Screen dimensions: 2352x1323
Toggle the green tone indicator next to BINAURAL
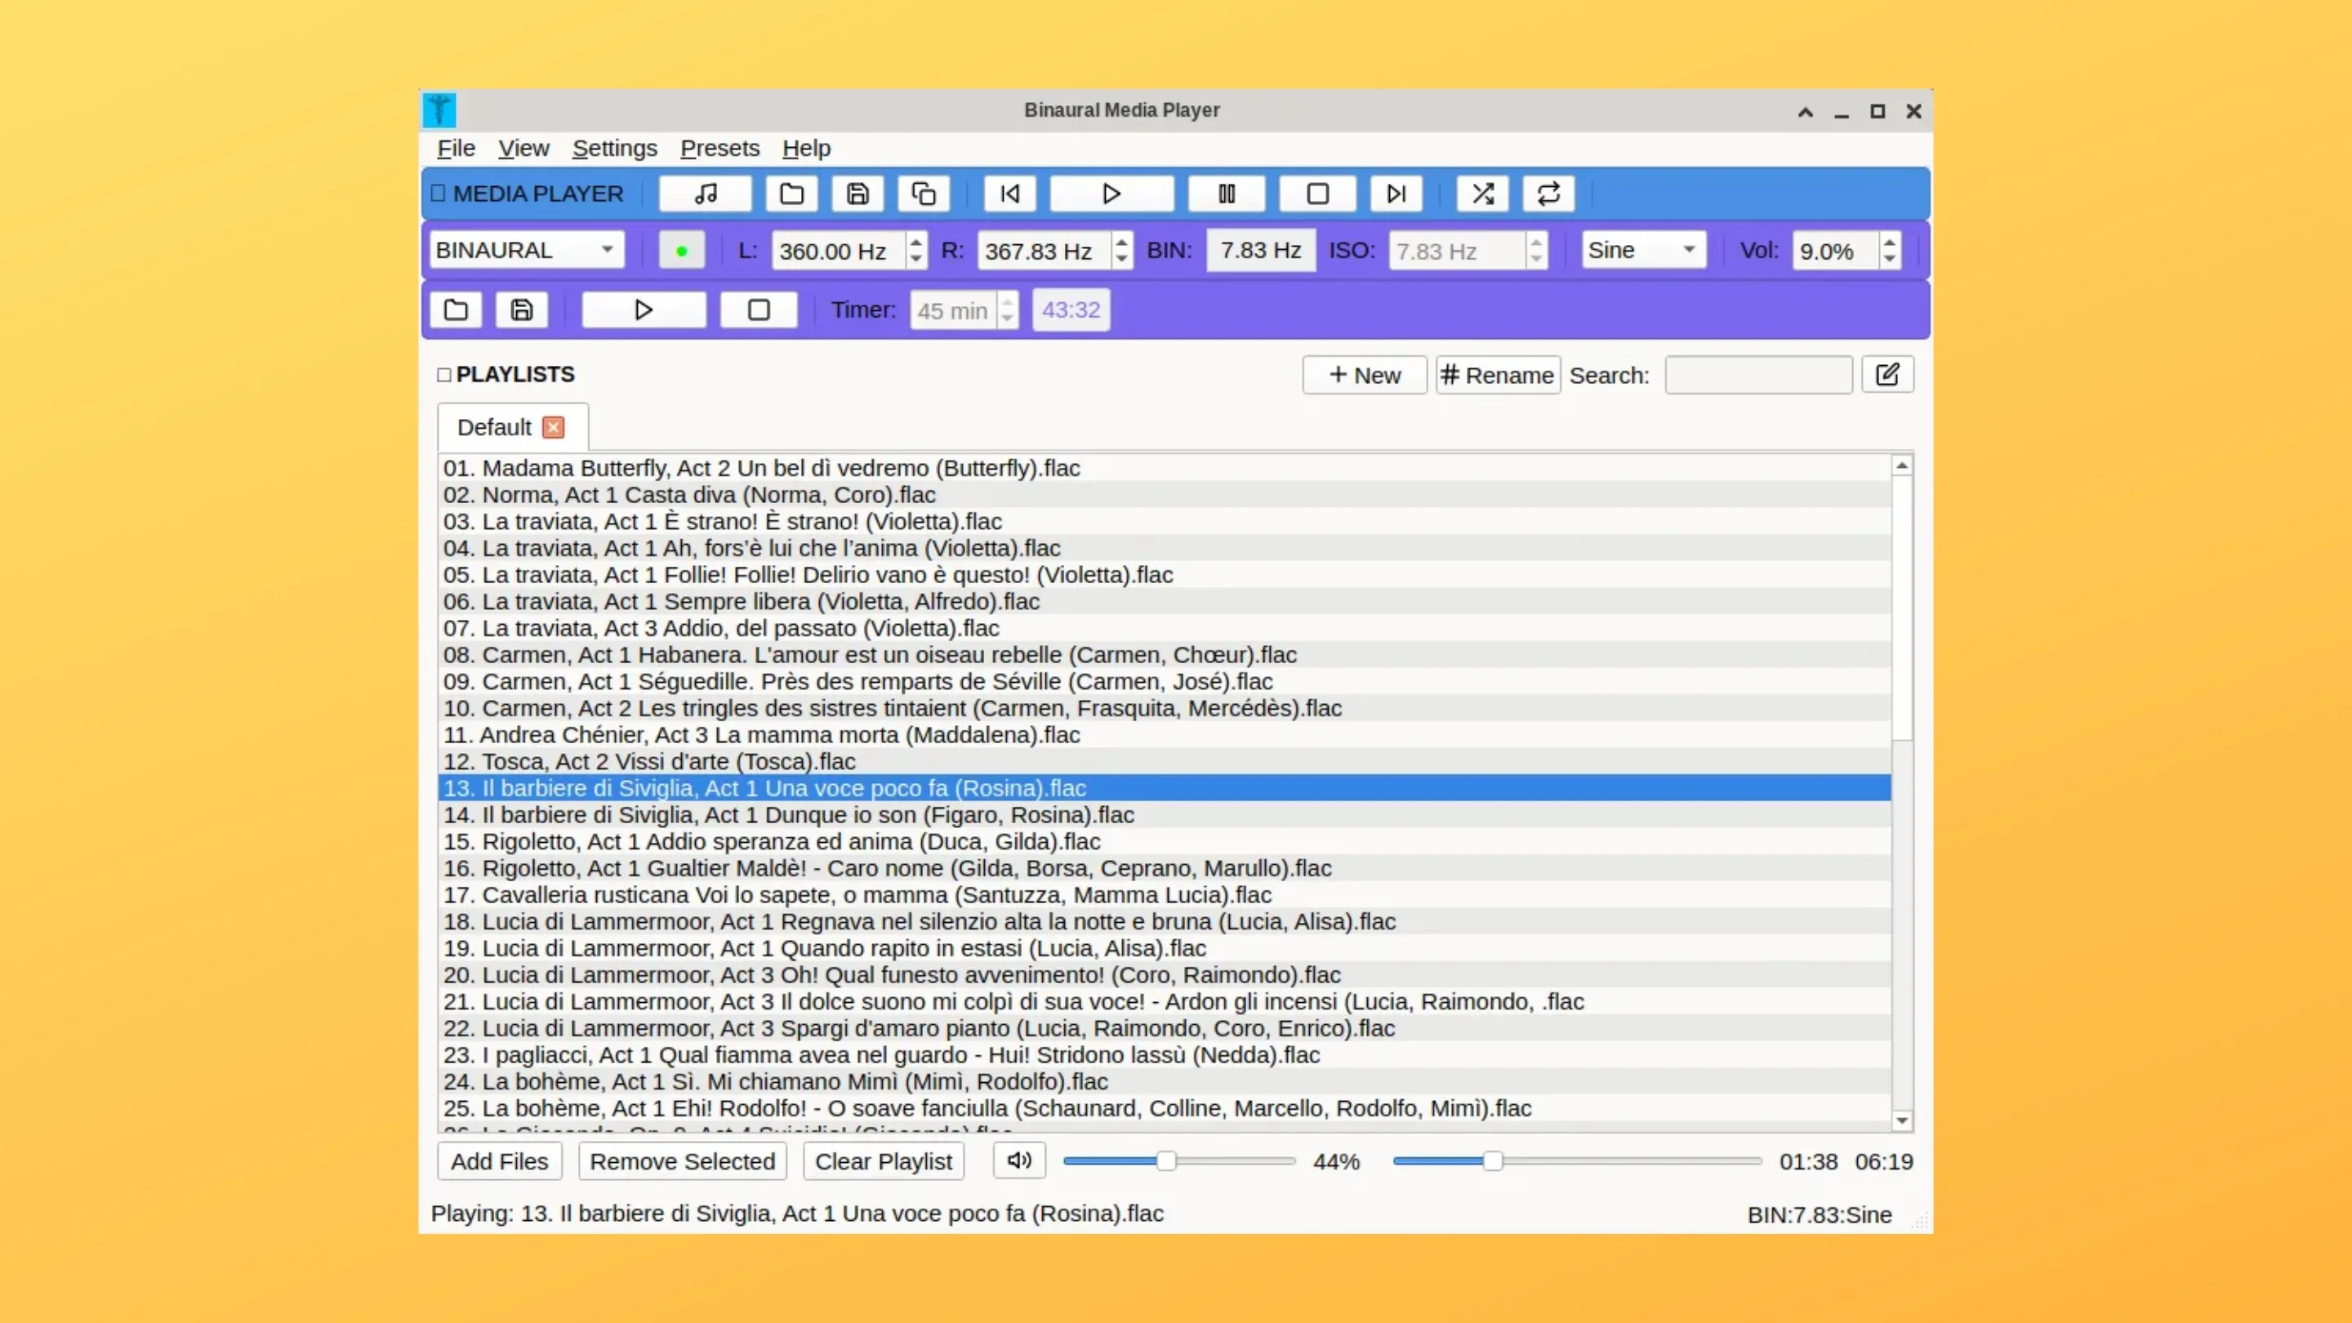pyautogui.click(x=681, y=249)
